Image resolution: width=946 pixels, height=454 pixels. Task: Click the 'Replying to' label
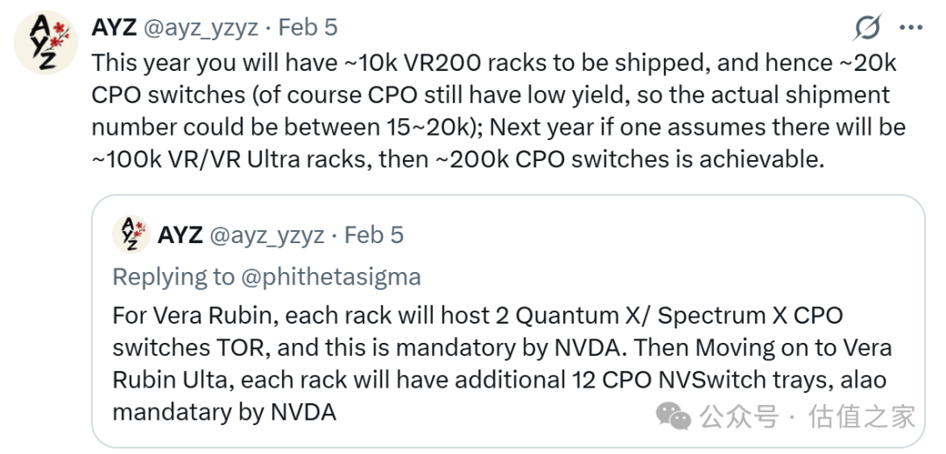click(173, 277)
